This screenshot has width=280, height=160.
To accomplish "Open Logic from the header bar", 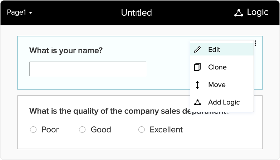I will (257, 12).
